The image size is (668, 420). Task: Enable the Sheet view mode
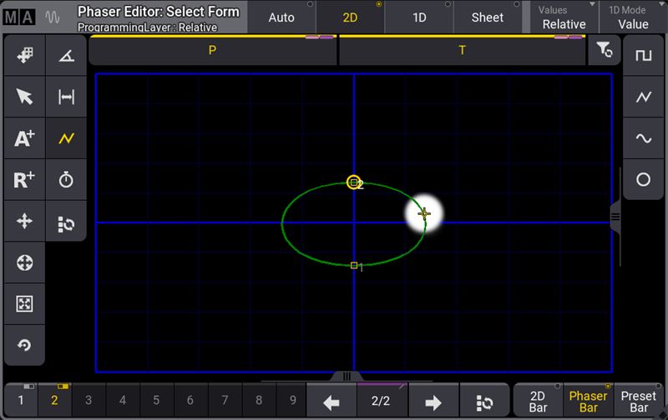coord(488,17)
